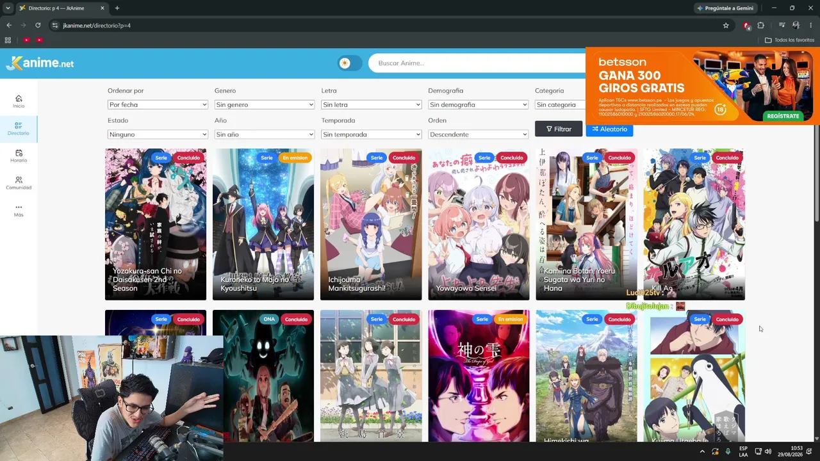View site information icon in address bar
This screenshot has width=820, height=461.
[x=55, y=26]
